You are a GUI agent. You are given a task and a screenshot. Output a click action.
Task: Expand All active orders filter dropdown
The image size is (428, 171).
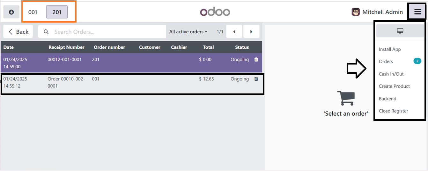pyautogui.click(x=188, y=32)
